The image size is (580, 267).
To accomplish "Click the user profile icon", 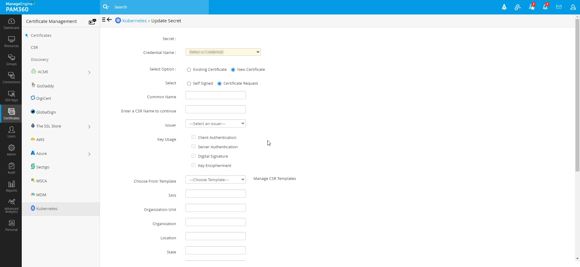I will click(x=573, y=7).
